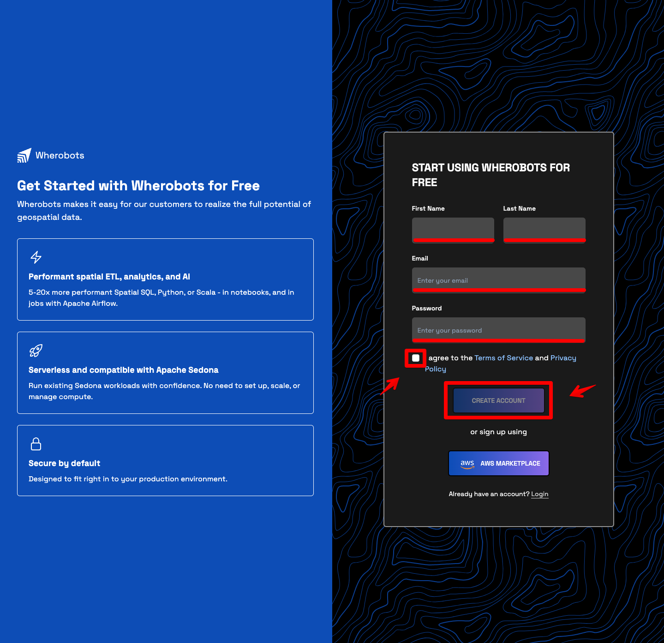Click the 'or sign up using' text
Screen dimensions: 664x643
pyautogui.click(x=499, y=432)
